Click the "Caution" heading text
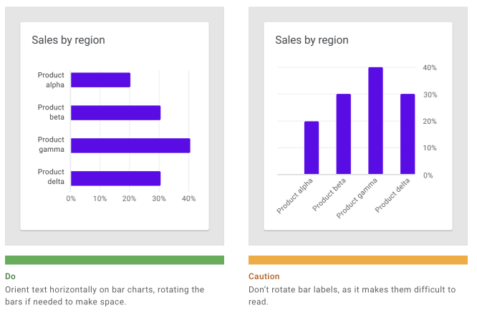 (x=264, y=276)
